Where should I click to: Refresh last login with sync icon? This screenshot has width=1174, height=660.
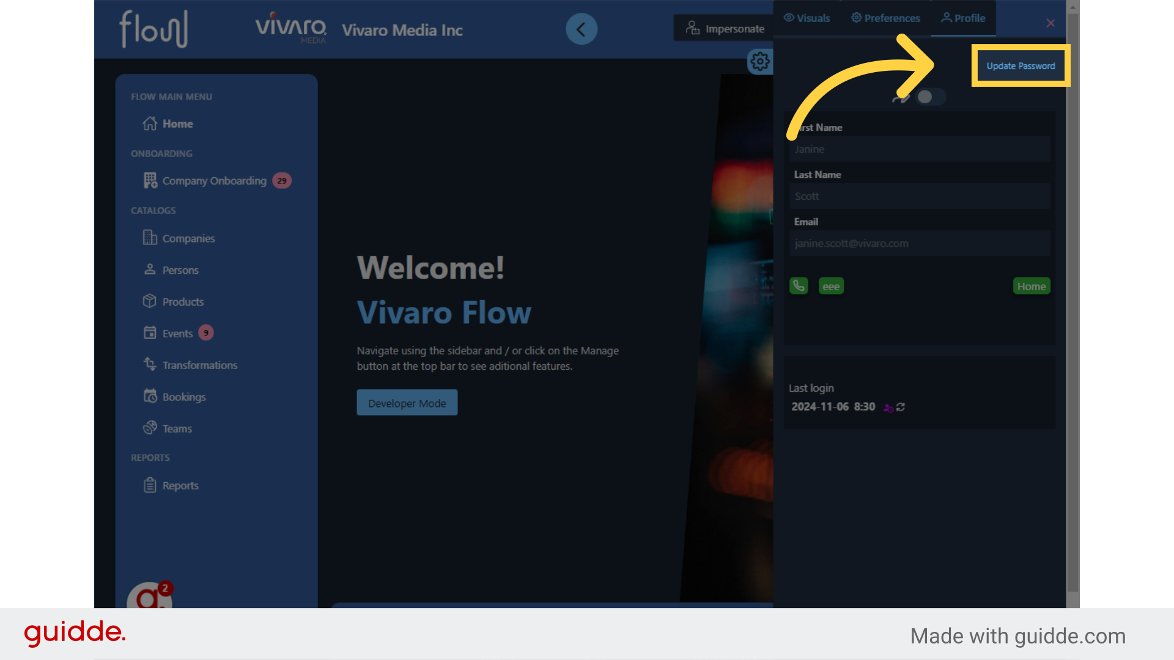(x=901, y=407)
